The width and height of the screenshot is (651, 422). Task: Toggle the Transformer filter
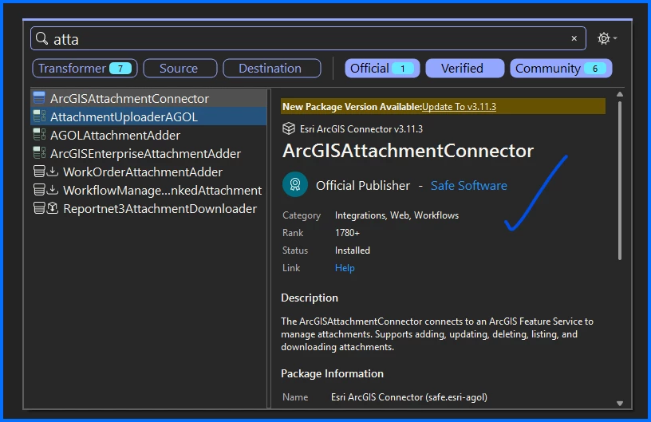(85, 68)
